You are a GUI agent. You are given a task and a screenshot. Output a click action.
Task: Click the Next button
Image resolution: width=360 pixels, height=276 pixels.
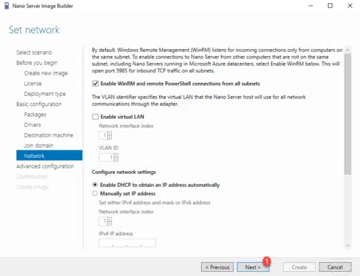tap(253, 267)
